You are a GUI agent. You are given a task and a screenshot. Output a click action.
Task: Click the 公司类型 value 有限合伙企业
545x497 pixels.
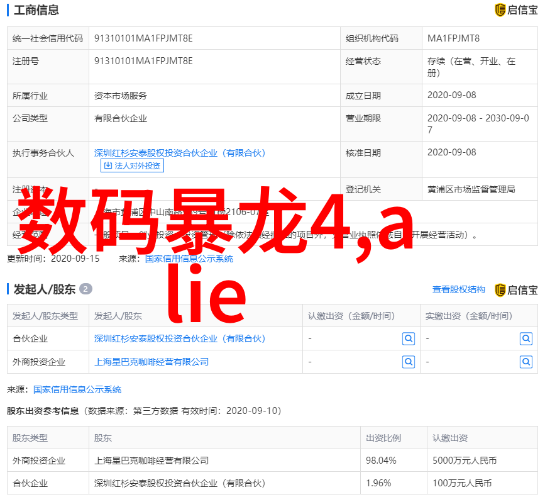coord(120,118)
